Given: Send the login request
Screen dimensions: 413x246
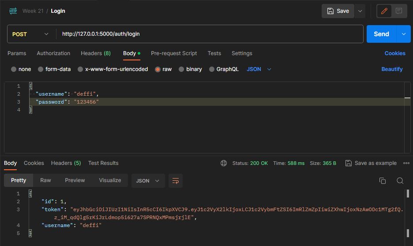Looking at the screenshot, I should [x=381, y=34].
